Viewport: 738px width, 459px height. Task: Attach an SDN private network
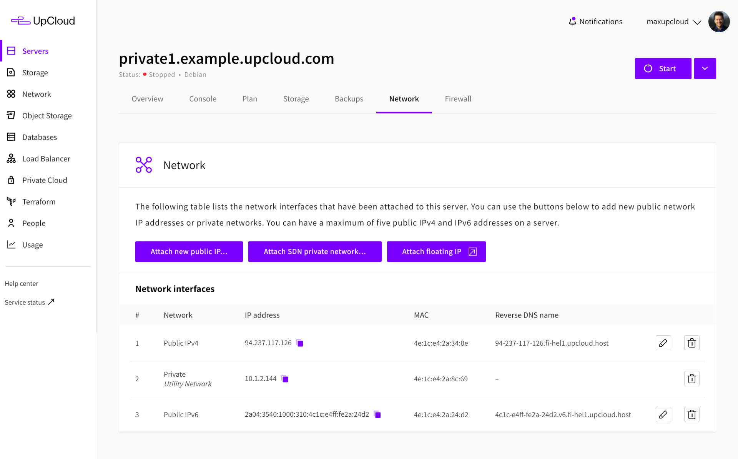[x=315, y=251]
